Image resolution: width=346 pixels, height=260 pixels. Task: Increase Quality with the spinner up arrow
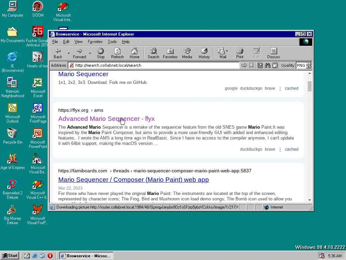tap(309, 64)
